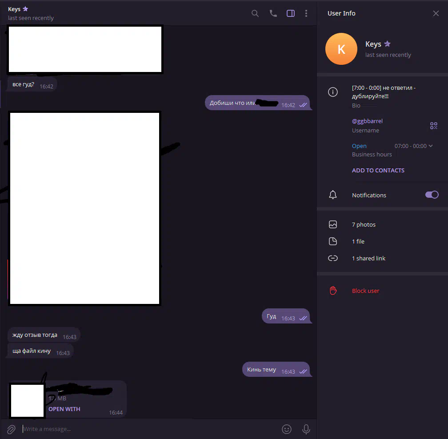The image size is (448, 439).
Task: Toggle the Notifications switch
Action: 432,195
